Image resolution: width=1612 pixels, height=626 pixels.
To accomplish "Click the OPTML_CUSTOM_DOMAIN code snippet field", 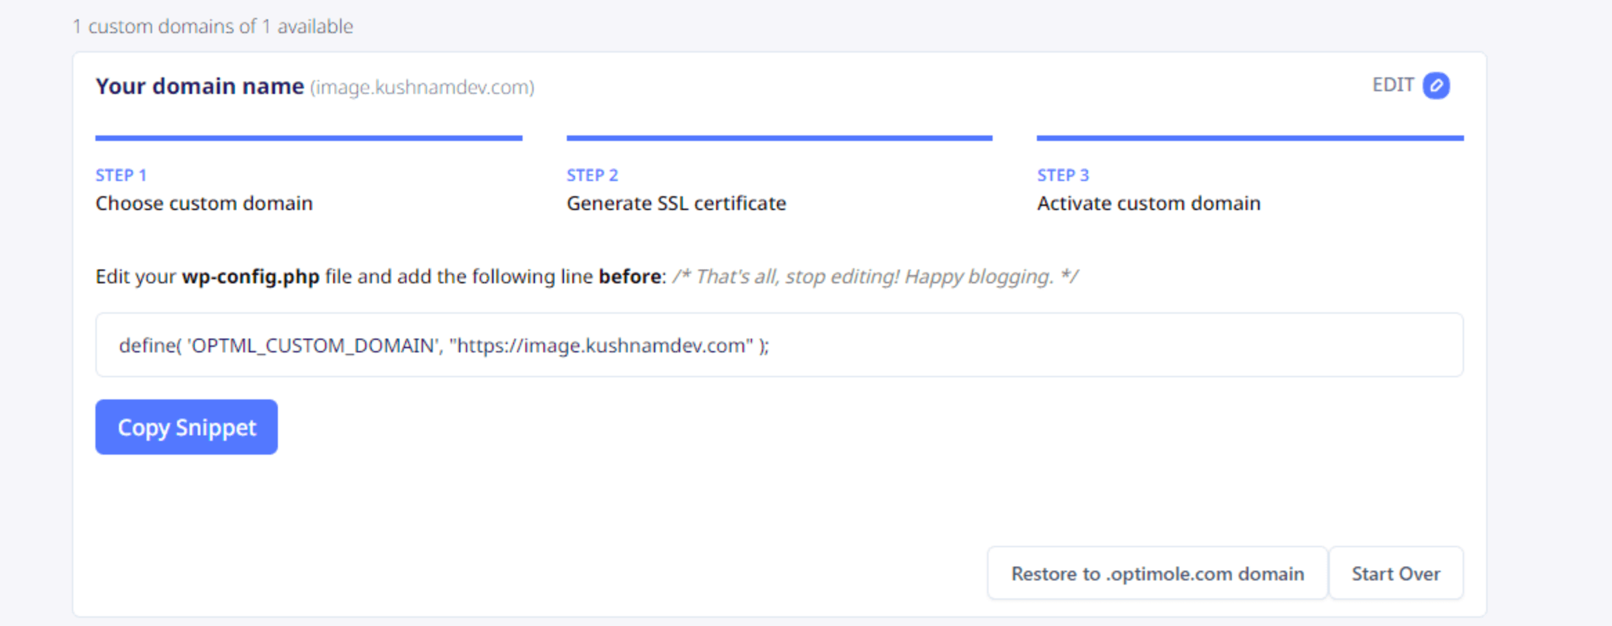I will (778, 345).
